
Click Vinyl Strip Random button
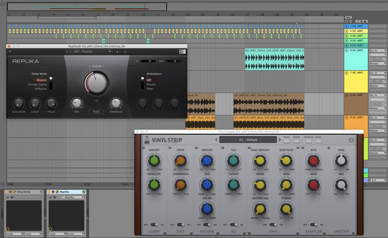(308, 141)
